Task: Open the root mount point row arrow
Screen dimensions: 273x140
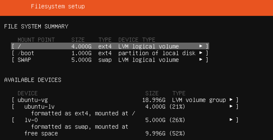Action: point(201,46)
